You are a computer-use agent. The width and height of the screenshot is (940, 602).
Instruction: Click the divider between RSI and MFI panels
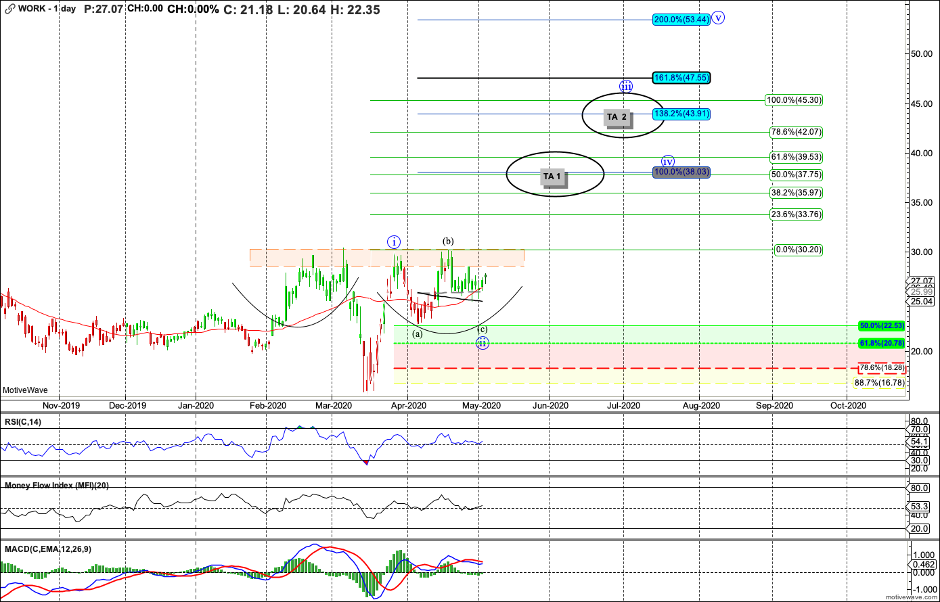click(452, 478)
